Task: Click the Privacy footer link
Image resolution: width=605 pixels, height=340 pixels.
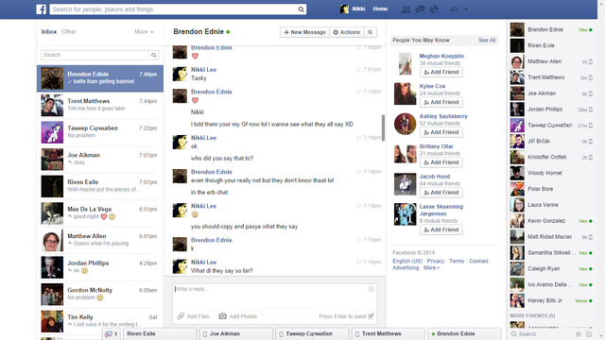Action: point(436,261)
